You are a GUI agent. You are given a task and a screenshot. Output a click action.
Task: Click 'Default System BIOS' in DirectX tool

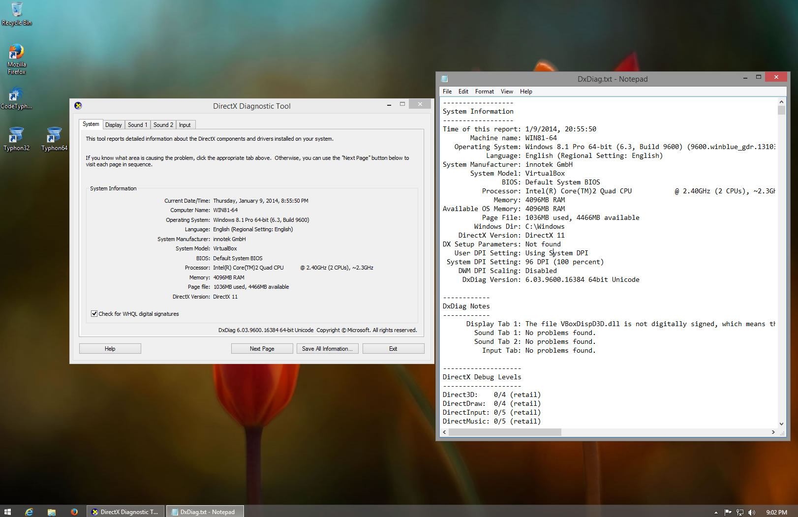pos(238,259)
